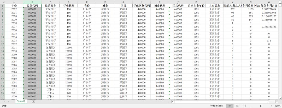Select column H header

tap(142, 2)
